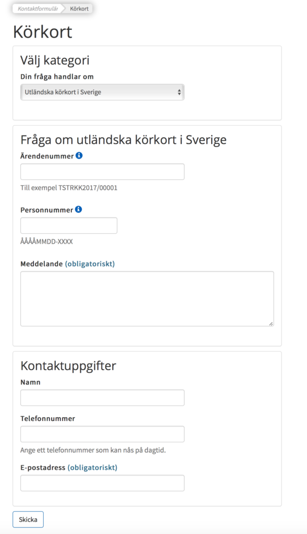
Task: Click the Skicka button
Action: (x=27, y=519)
